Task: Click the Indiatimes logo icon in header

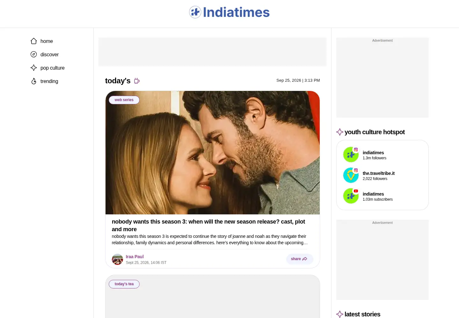Action: point(195,12)
